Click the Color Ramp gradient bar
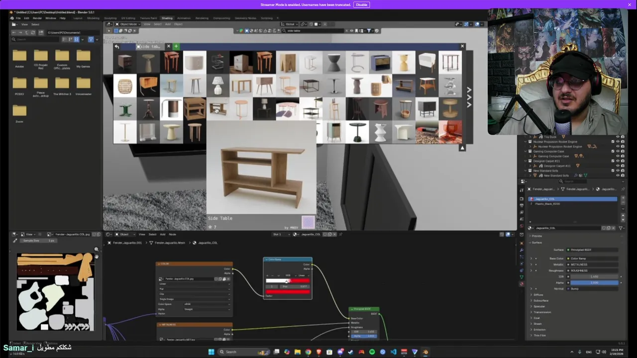The height and width of the screenshot is (358, 637). 288,281
